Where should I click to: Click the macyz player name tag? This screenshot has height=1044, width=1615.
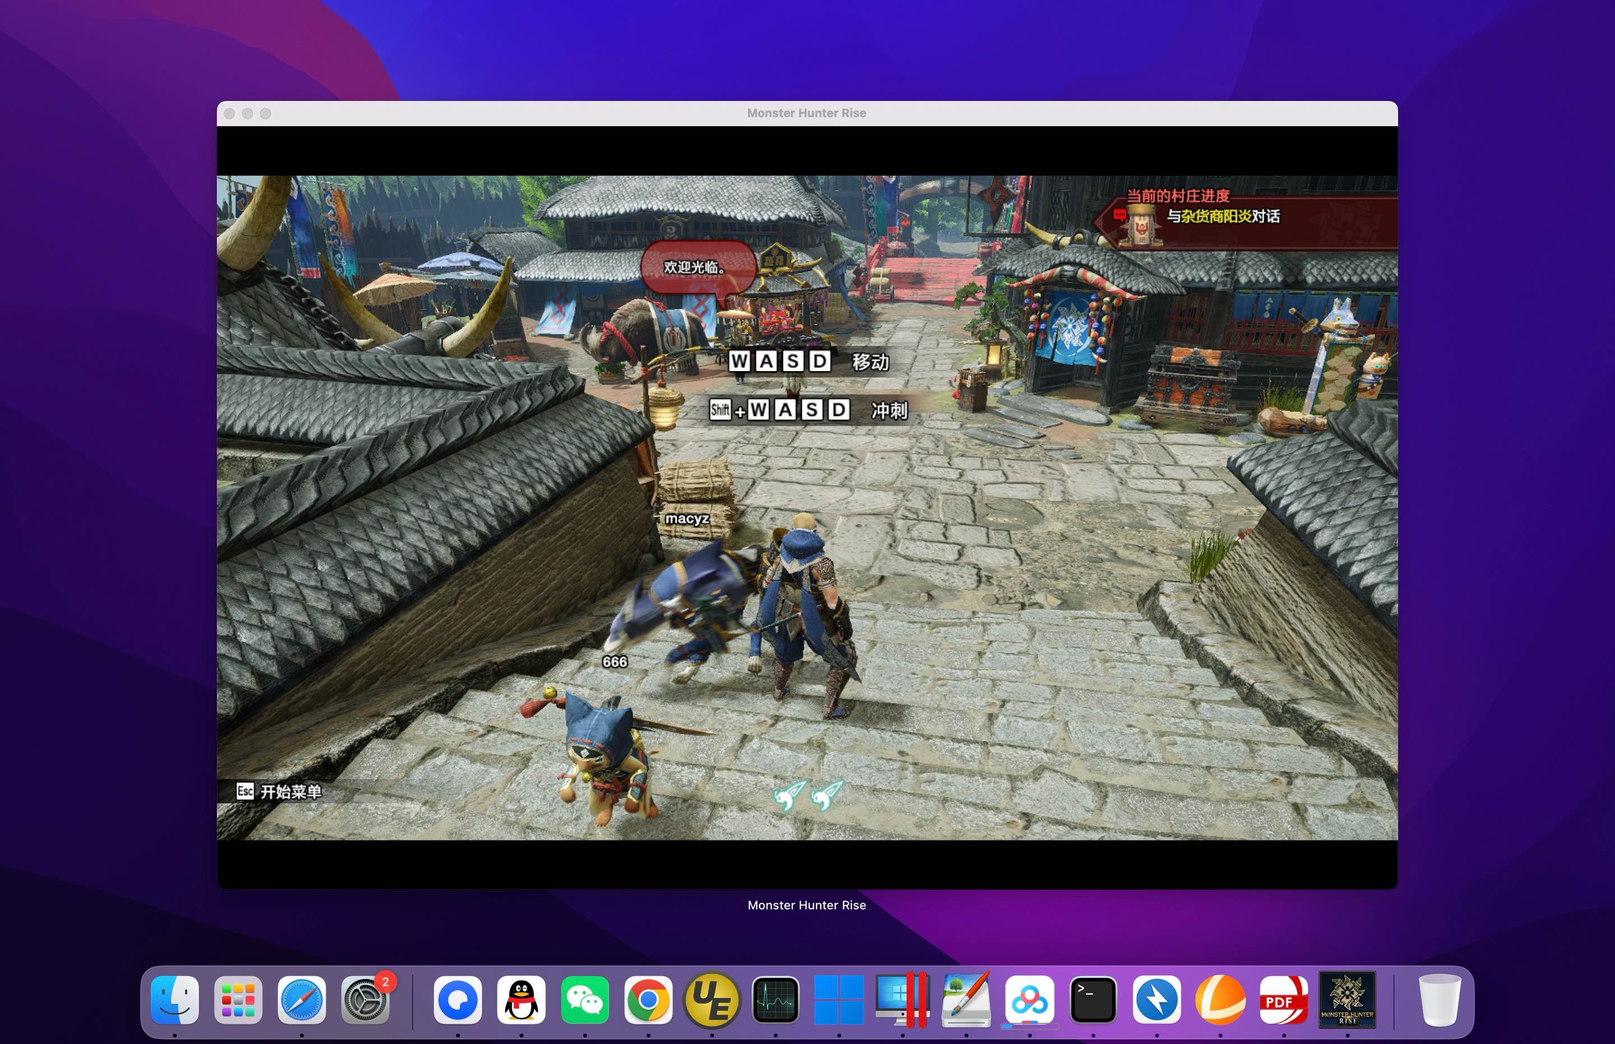[x=687, y=519]
